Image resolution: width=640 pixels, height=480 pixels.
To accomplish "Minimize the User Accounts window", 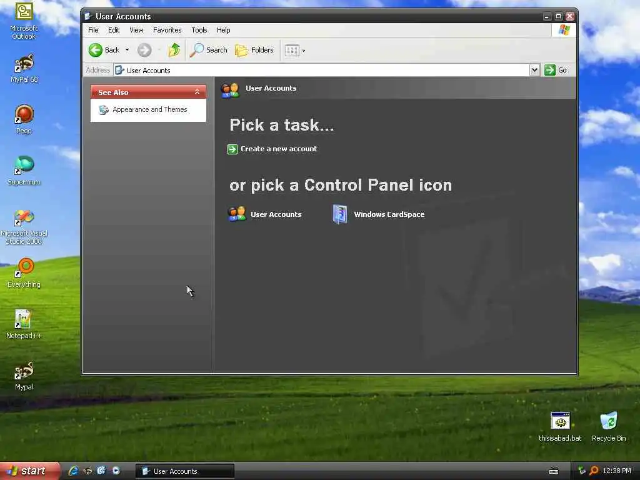I will coord(547,16).
